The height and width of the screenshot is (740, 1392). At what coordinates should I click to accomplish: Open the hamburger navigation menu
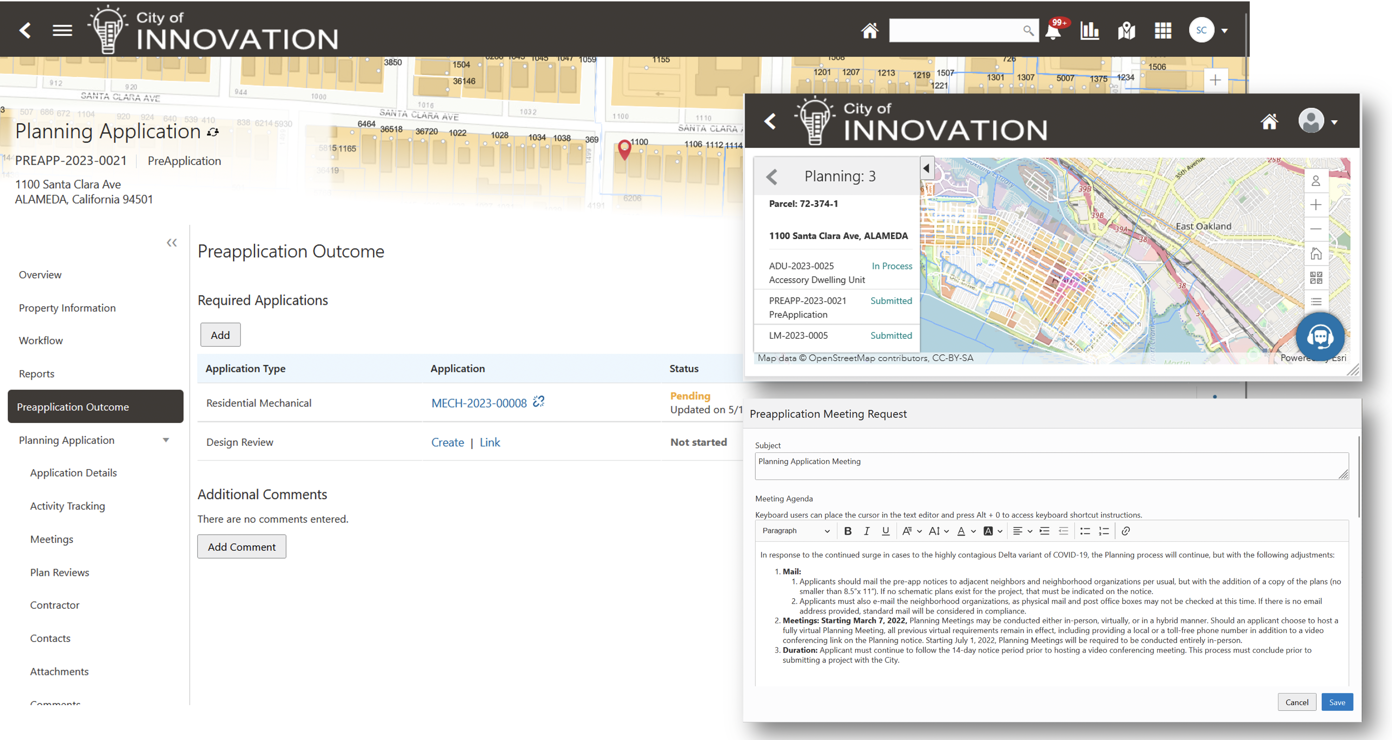tap(62, 31)
